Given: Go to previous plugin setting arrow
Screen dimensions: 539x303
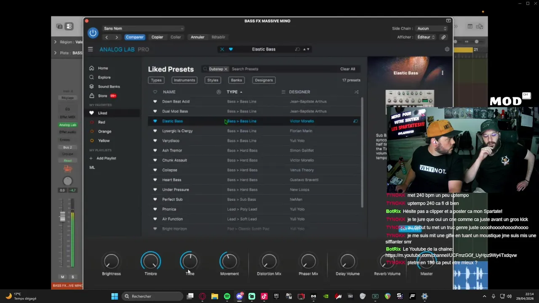Looking at the screenshot, I should [x=107, y=37].
